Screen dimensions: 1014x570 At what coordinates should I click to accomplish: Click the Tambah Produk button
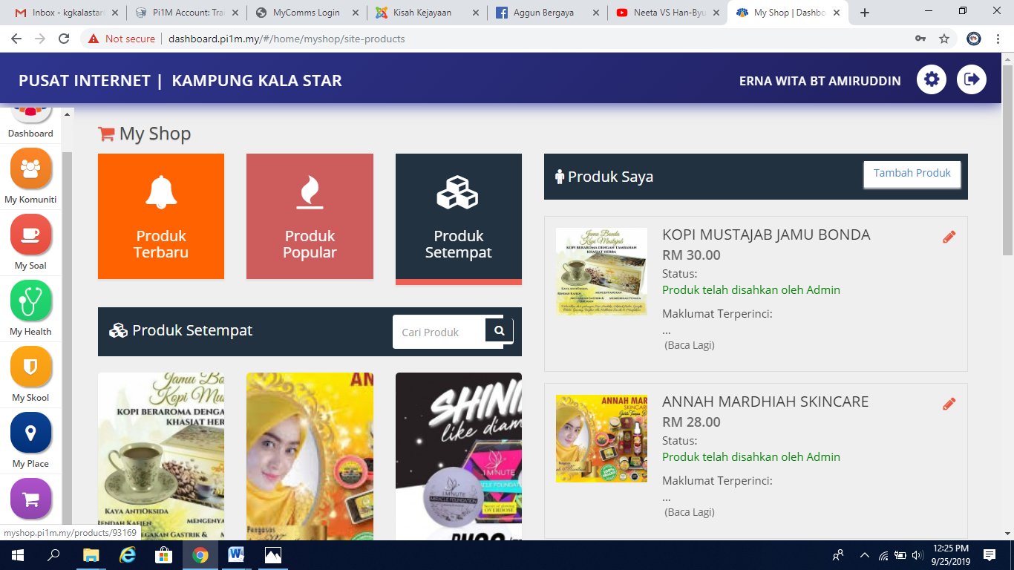[x=912, y=174]
